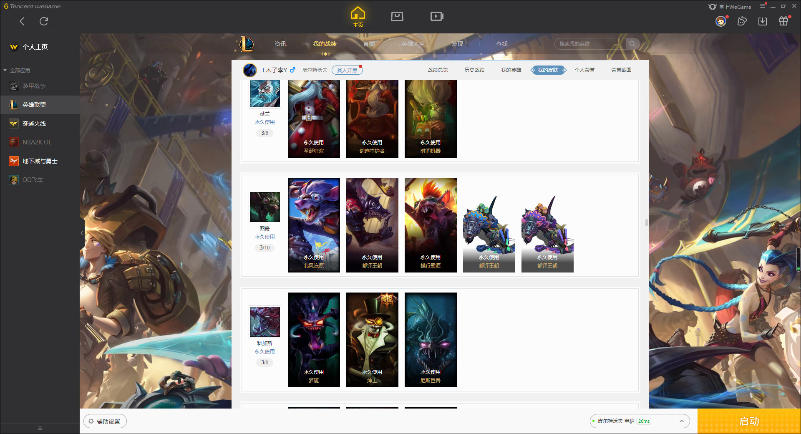Click the sidebar bottom menu handle
The width and height of the screenshot is (801, 434).
click(x=40, y=428)
